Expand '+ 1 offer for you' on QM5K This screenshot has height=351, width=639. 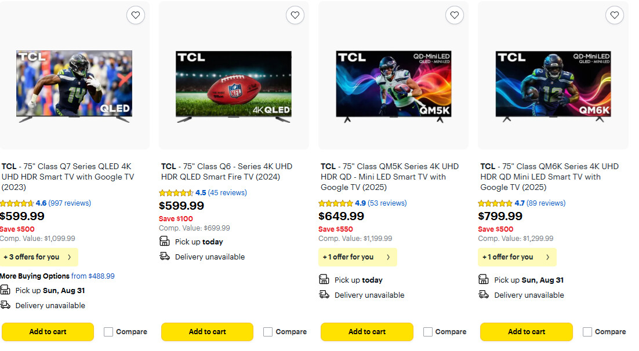[357, 257]
